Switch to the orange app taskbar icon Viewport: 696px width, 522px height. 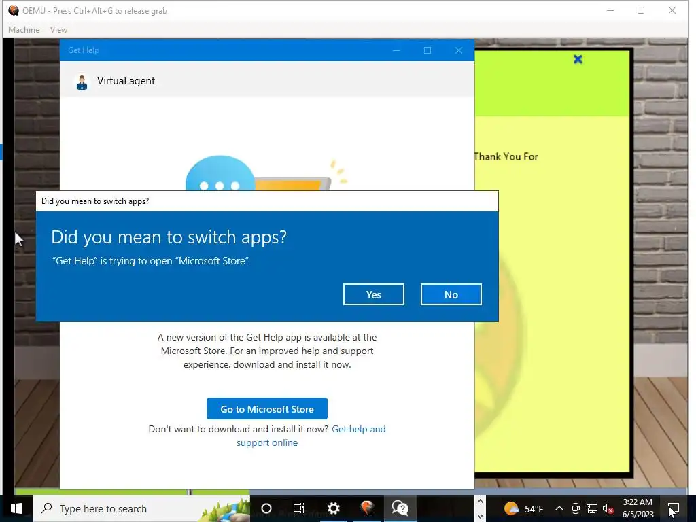[366, 508]
